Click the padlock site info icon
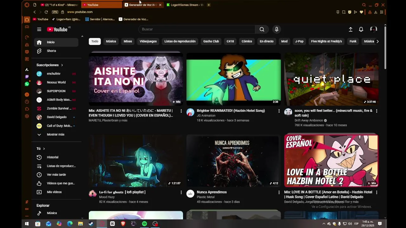Screen dimensions: 406x228 click(x=62, y=12)
